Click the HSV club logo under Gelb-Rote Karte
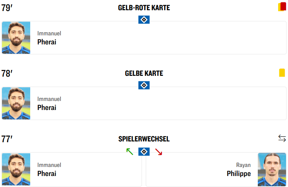This screenshot has width=288, height=187. tap(144, 19)
